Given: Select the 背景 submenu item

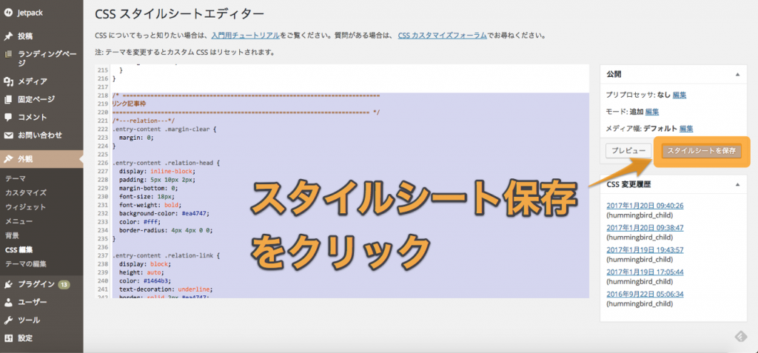Looking at the screenshot, I should click(x=12, y=235).
